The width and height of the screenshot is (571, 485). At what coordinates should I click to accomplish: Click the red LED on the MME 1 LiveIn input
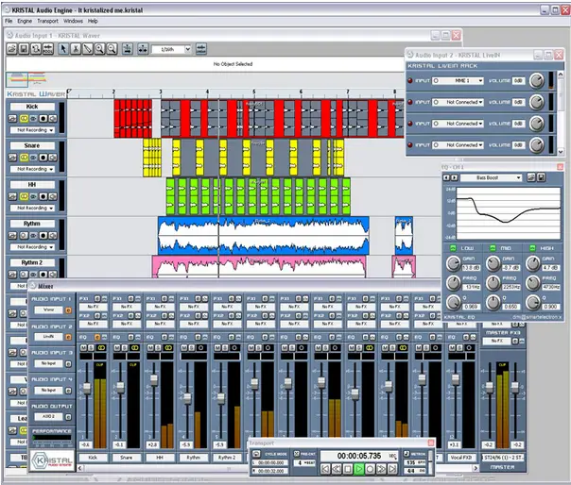(x=410, y=81)
